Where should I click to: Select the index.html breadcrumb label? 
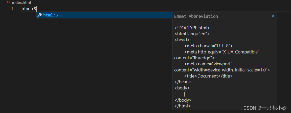(x=21, y=2)
